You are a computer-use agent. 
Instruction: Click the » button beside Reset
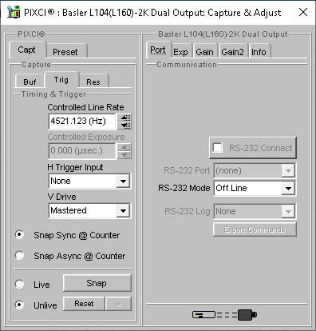point(119,304)
